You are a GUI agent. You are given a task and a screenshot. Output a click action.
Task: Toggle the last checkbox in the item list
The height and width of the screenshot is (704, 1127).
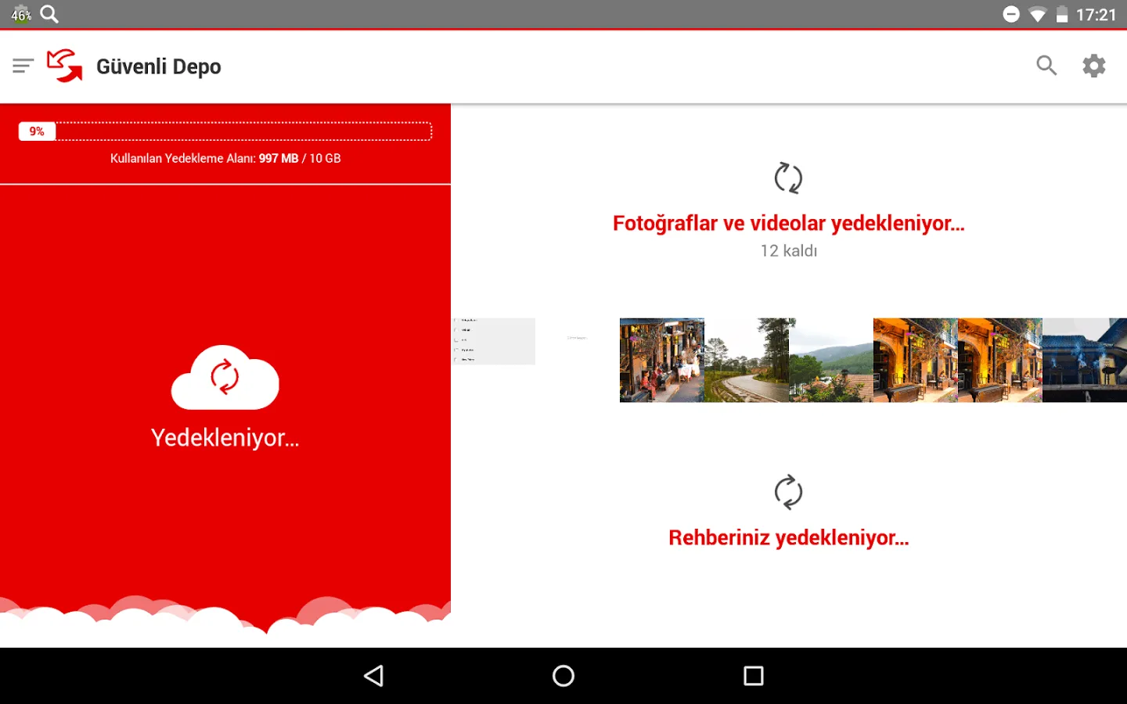455,359
